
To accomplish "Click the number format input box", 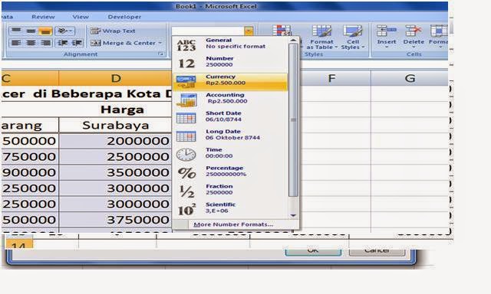I will (208, 31).
